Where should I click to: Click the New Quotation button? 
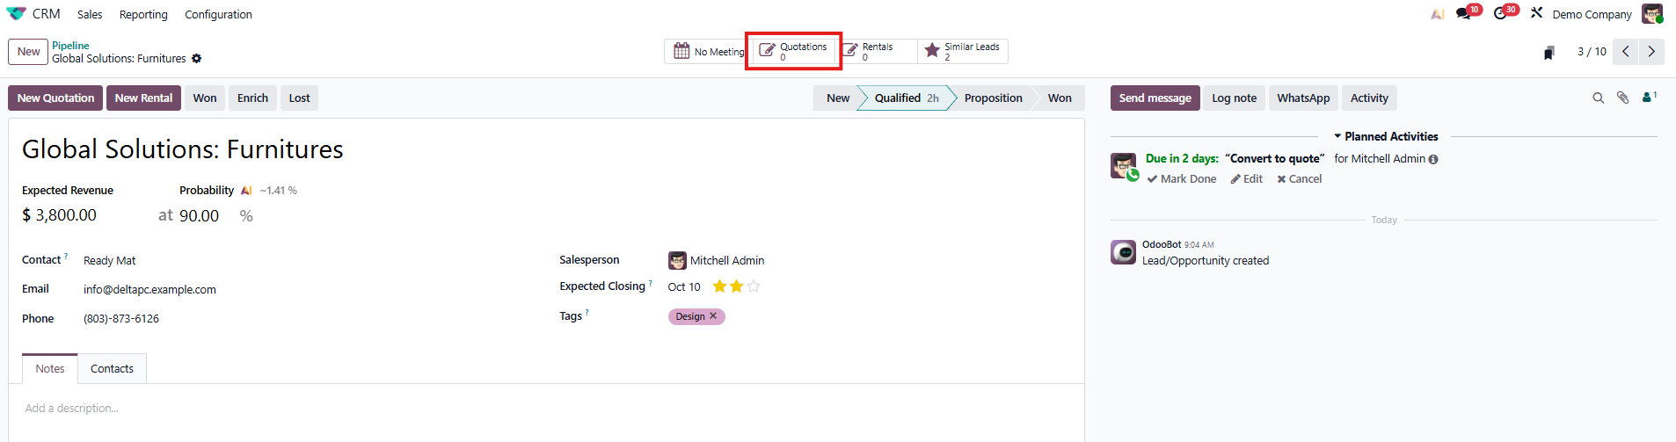(55, 98)
